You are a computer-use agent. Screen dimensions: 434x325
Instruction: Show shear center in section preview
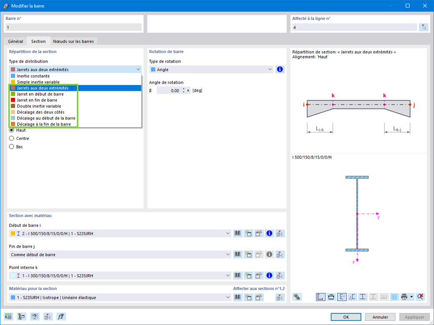[x=352, y=297]
